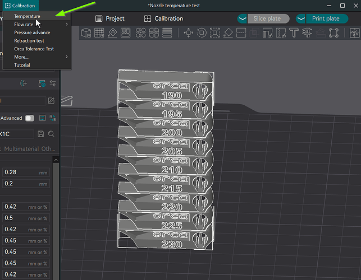
Task: Click the search settings magnifier icon
Action: point(51,134)
